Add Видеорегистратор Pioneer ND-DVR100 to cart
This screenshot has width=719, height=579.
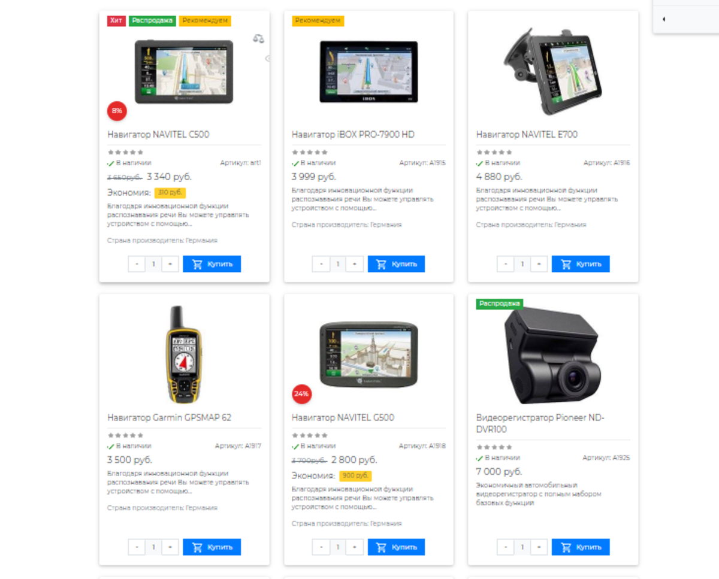click(x=581, y=547)
